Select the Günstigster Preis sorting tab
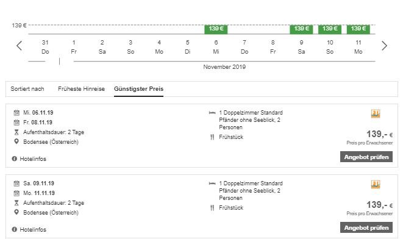The height and width of the screenshot is (242, 403). pos(138,89)
